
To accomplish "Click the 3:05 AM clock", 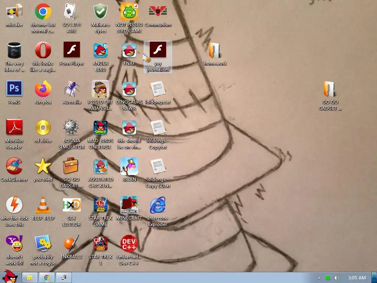I will [x=357, y=278].
